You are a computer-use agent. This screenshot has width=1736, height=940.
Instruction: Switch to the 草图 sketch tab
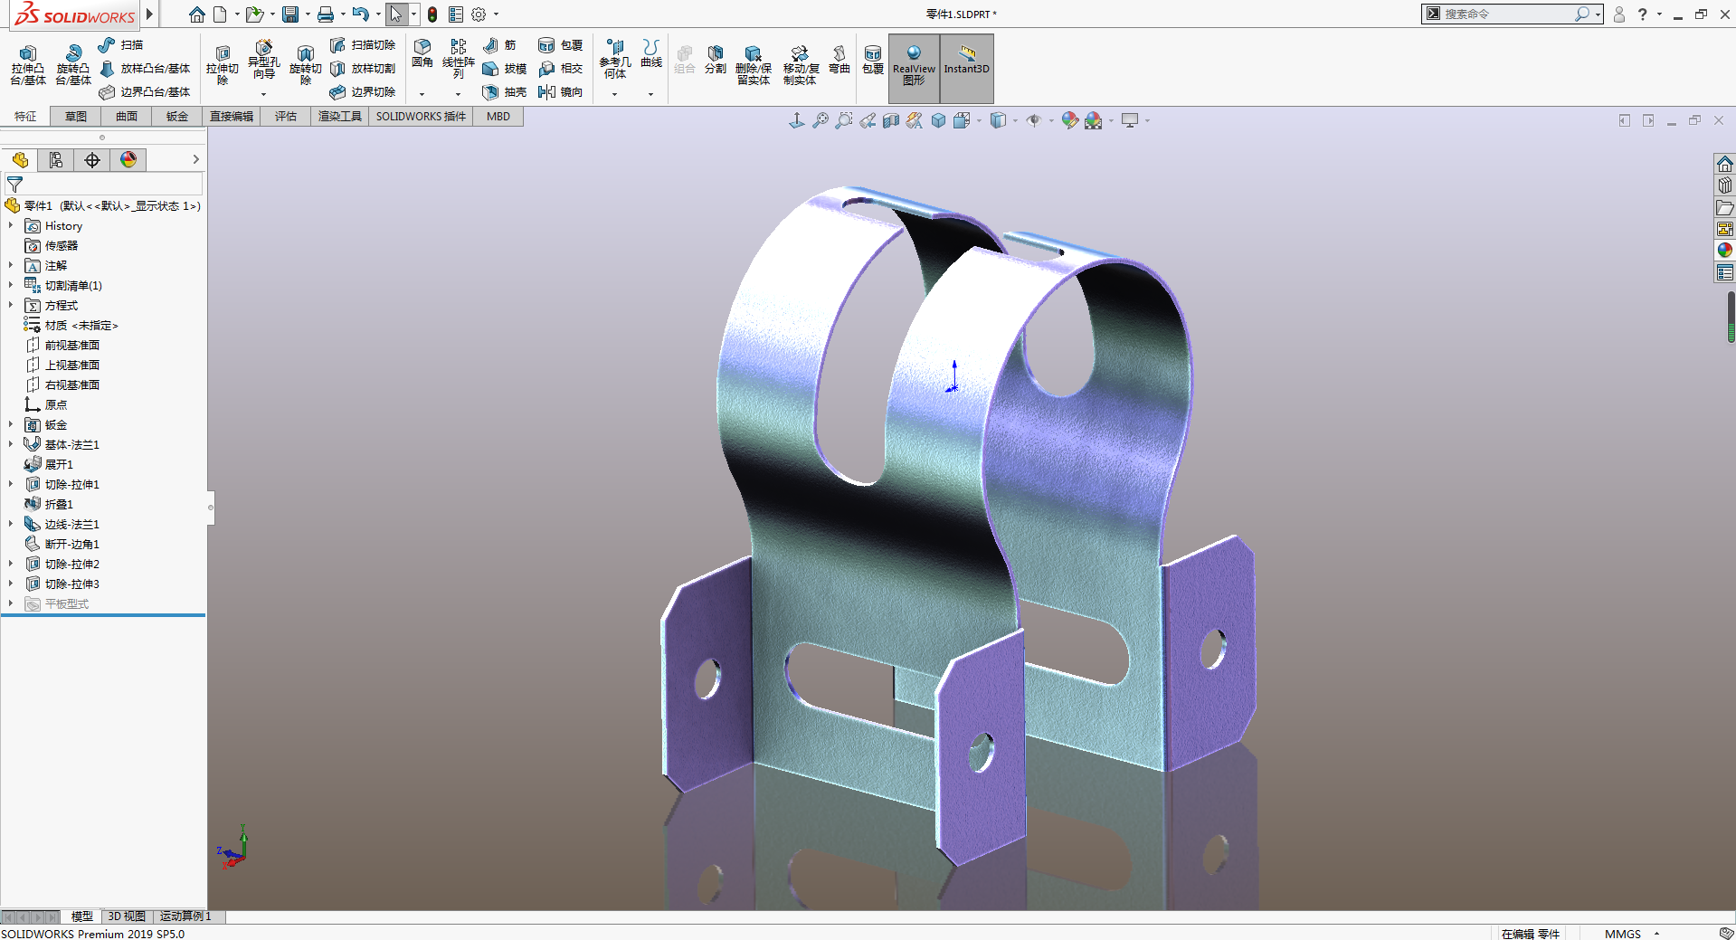pyautogui.click(x=76, y=117)
